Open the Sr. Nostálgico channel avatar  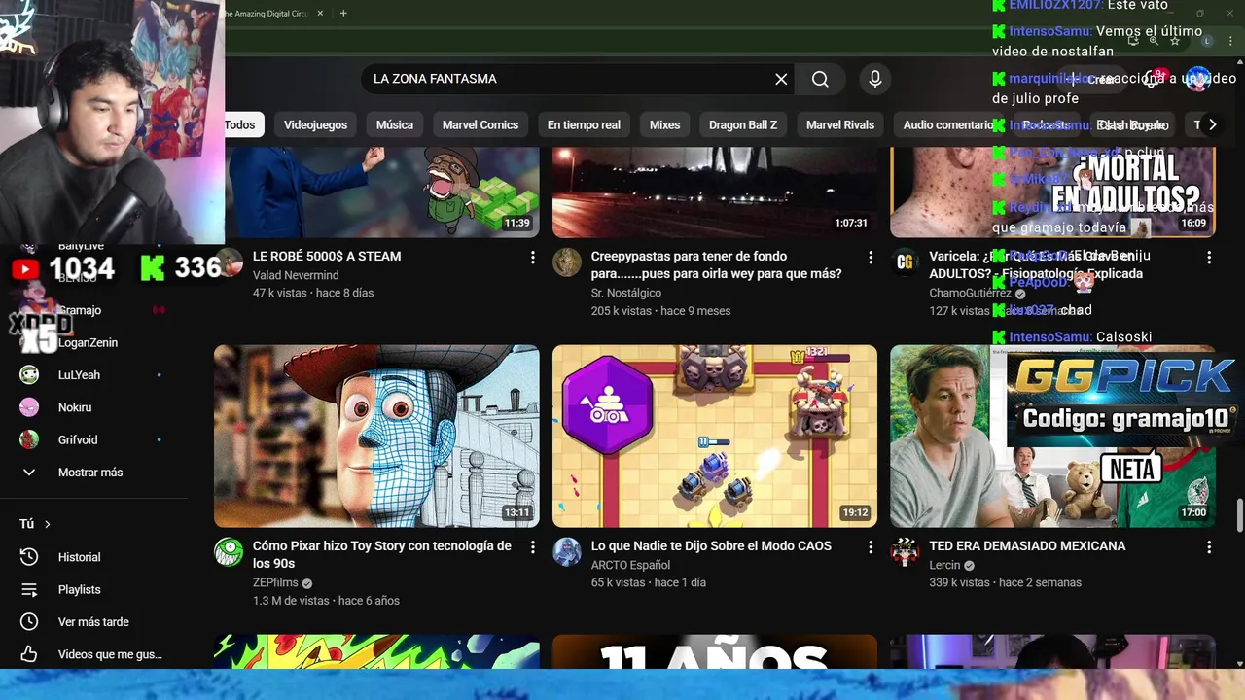pyautogui.click(x=567, y=262)
